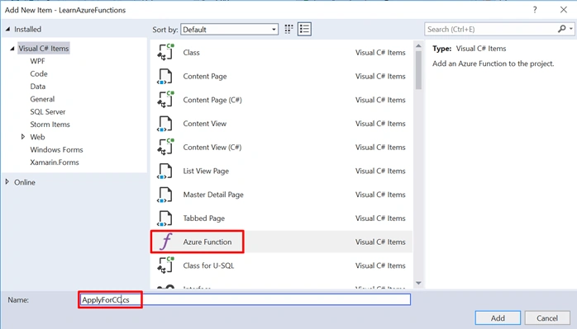Image resolution: width=577 pixels, height=329 pixels.
Task: Click Visual C# Items type in Class row
Action: (x=380, y=53)
